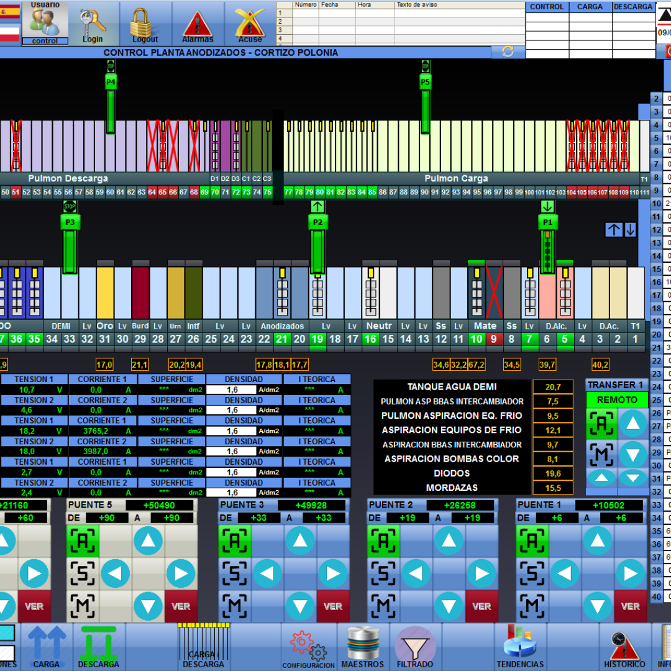671x671 pixels.
Task: Open the Filtrado funnel icon
Action: (415, 646)
